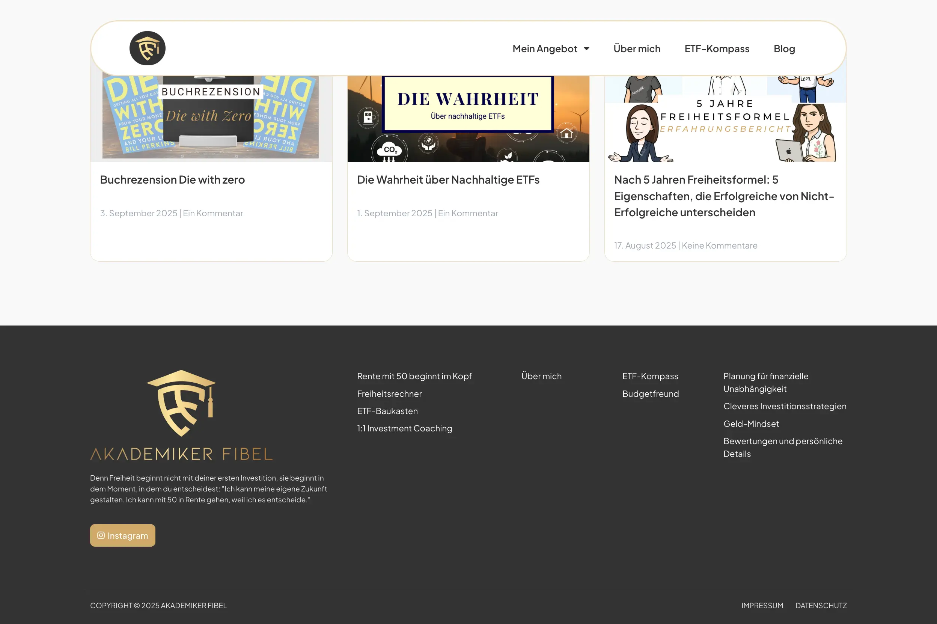Open article title Buchrezension Die with zero
Viewport: 937px width, 624px height.
click(x=172, y=180)
